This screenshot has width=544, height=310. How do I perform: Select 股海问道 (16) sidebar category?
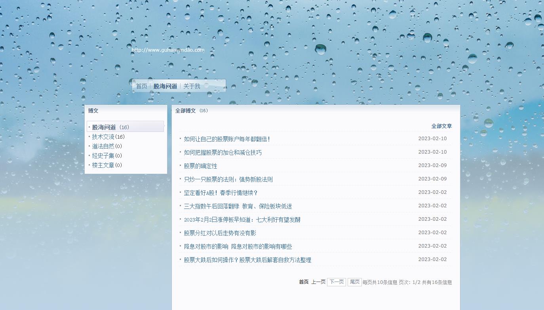104,127
